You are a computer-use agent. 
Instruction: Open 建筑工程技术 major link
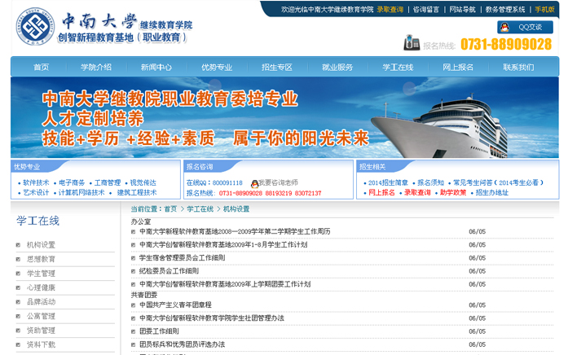[x=137, y=192]
